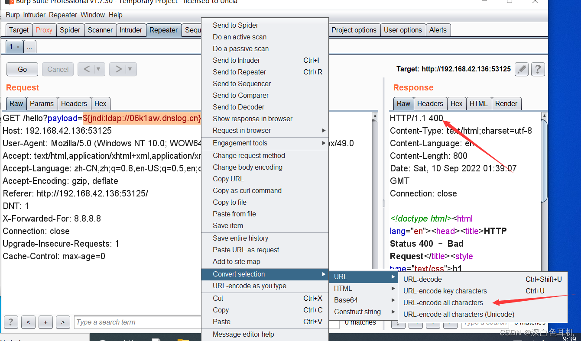581x341 pixels.
Task: Open the User options tab
Action: [x=403, y=30]
